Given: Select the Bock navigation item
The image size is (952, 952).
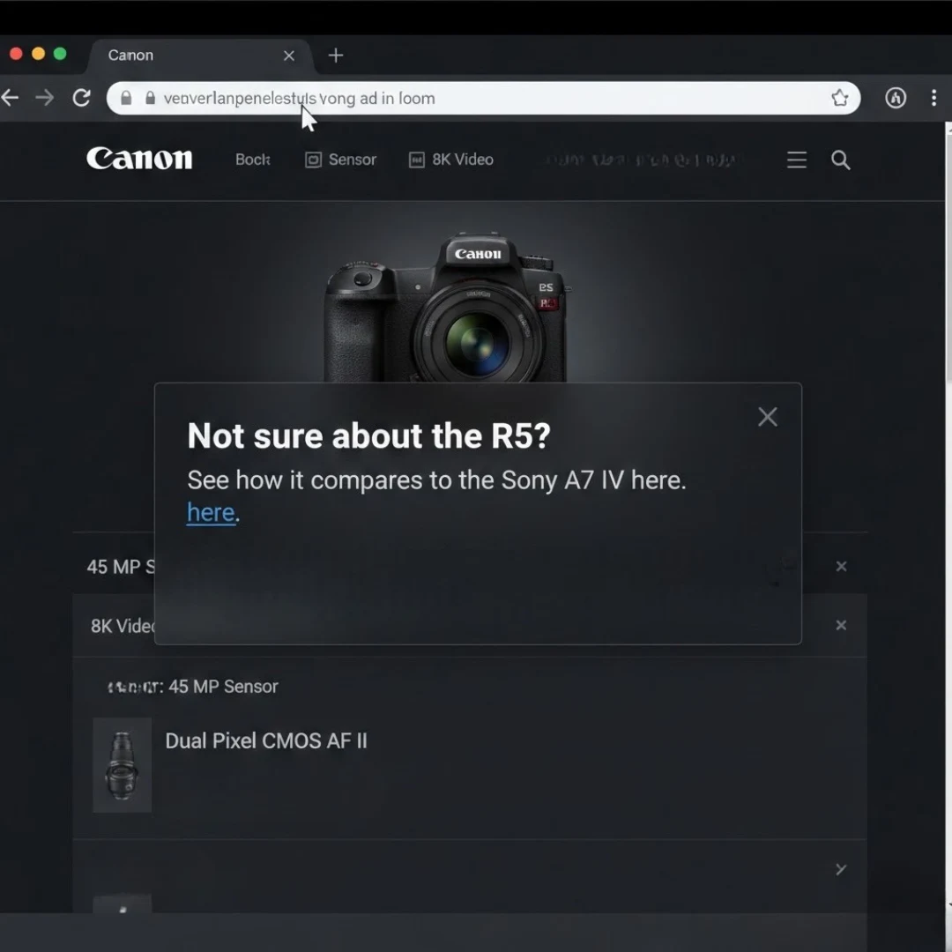Looking at the screenshot, I should tap(252, 160).
